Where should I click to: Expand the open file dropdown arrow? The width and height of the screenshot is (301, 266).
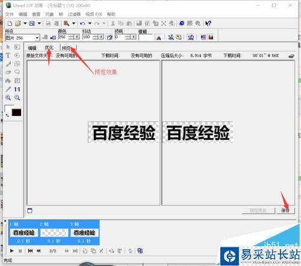click(25, 23)
